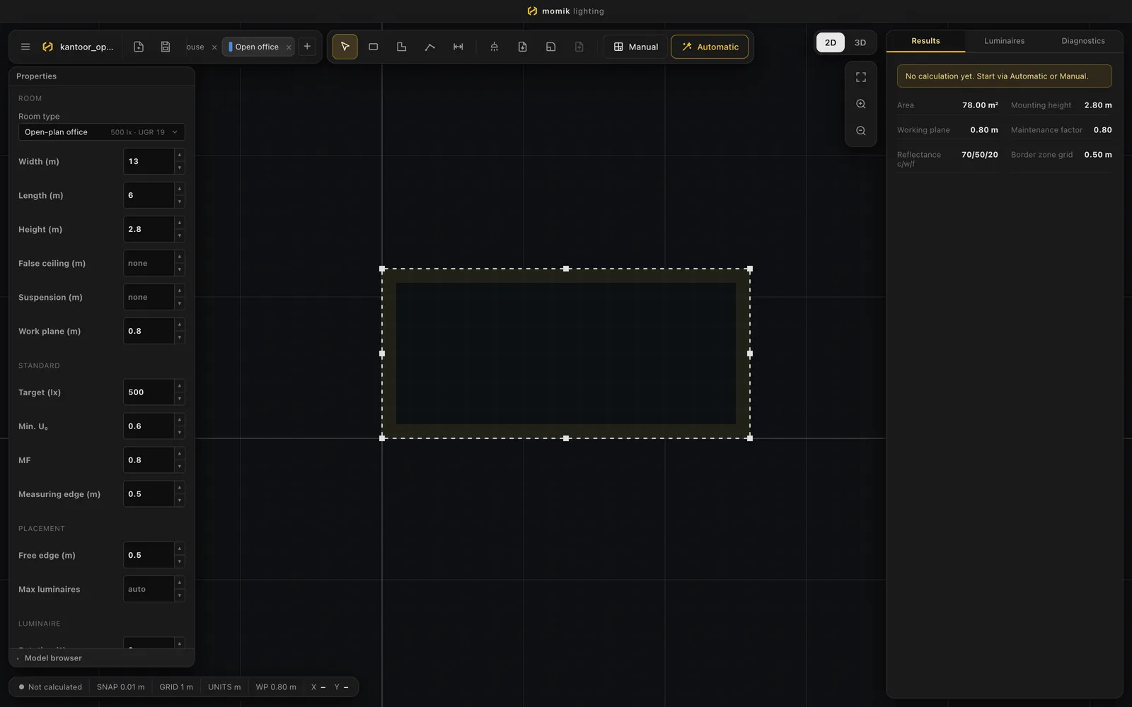This screenshot has width=1132, height=707.
Task: Fit view with the fullscreen frame icon
Action: point(861,77)
